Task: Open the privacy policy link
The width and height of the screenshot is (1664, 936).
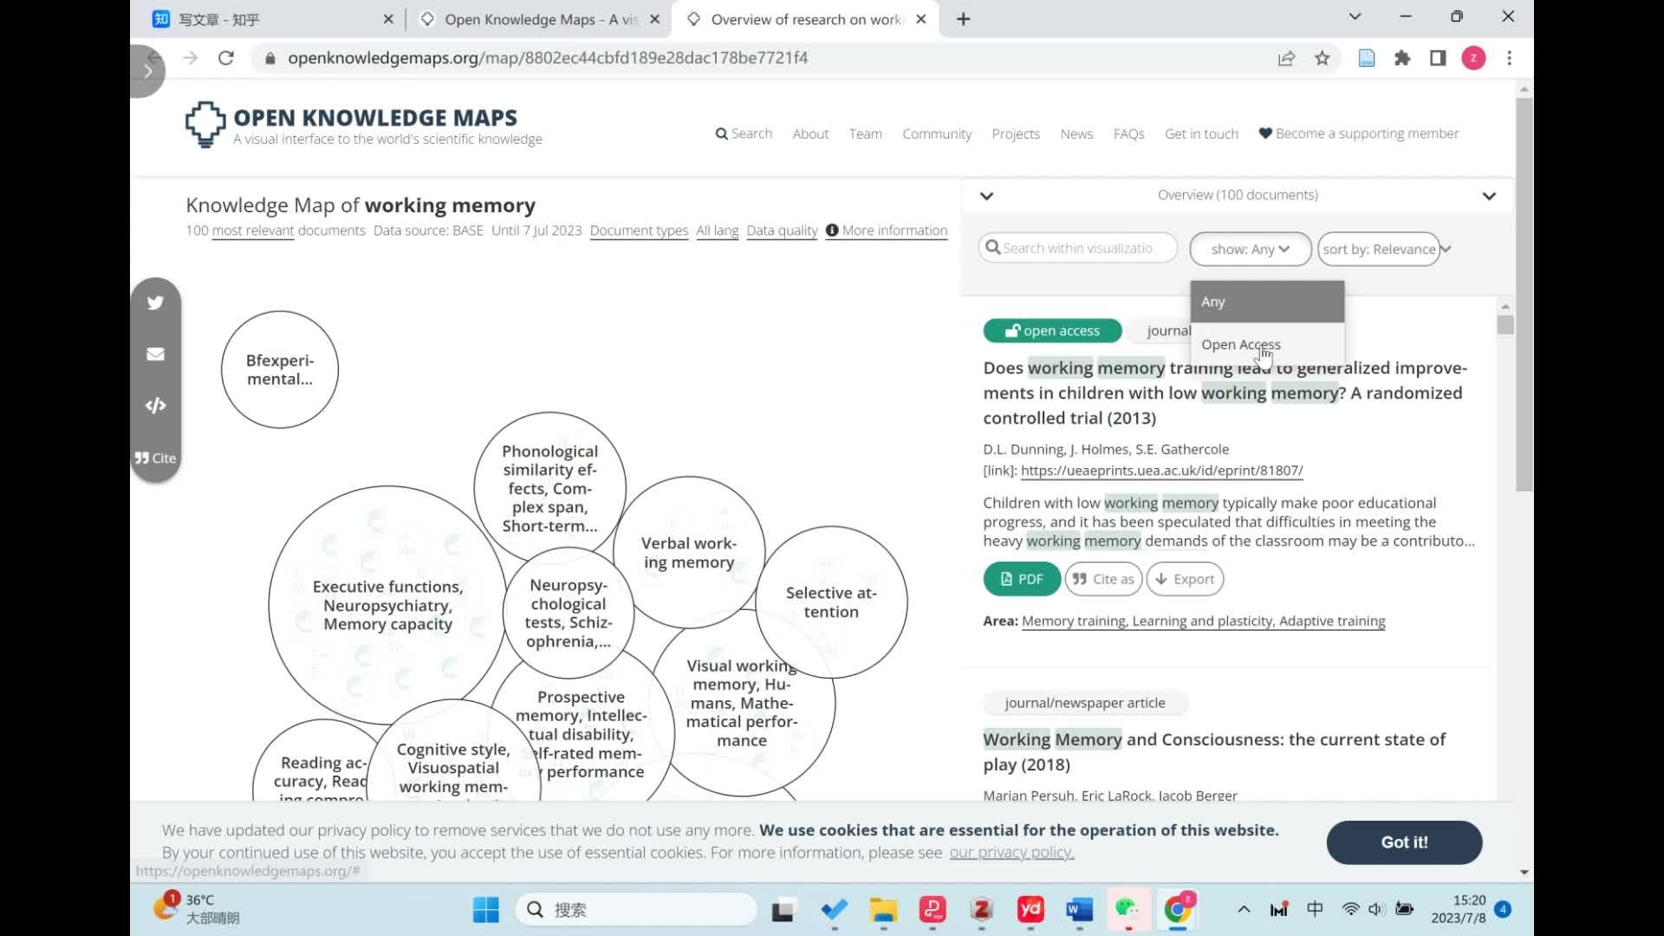Action: click(1011, 852)
